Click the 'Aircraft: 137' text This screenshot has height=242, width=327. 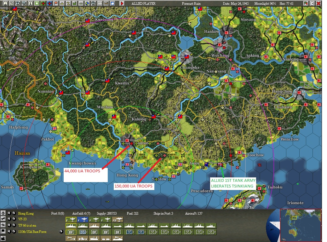click(194, 213)
